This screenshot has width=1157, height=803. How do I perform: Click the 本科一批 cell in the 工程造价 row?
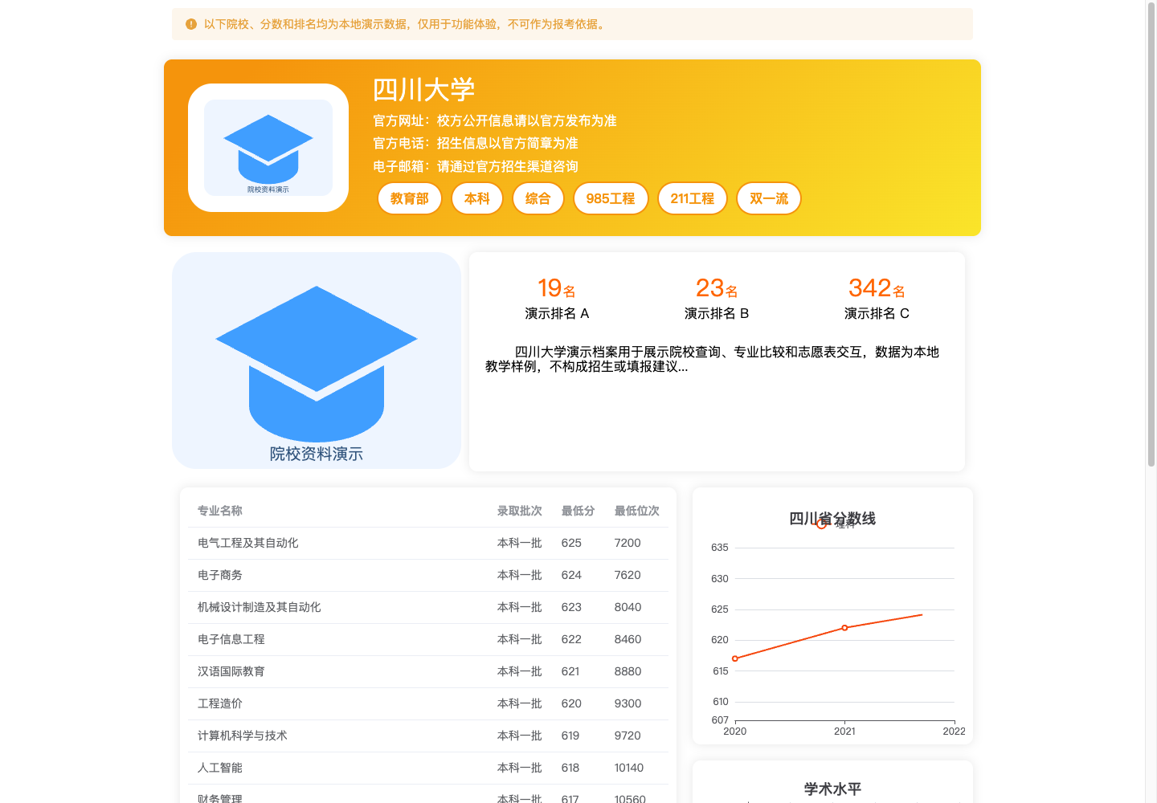pos(520,703)
